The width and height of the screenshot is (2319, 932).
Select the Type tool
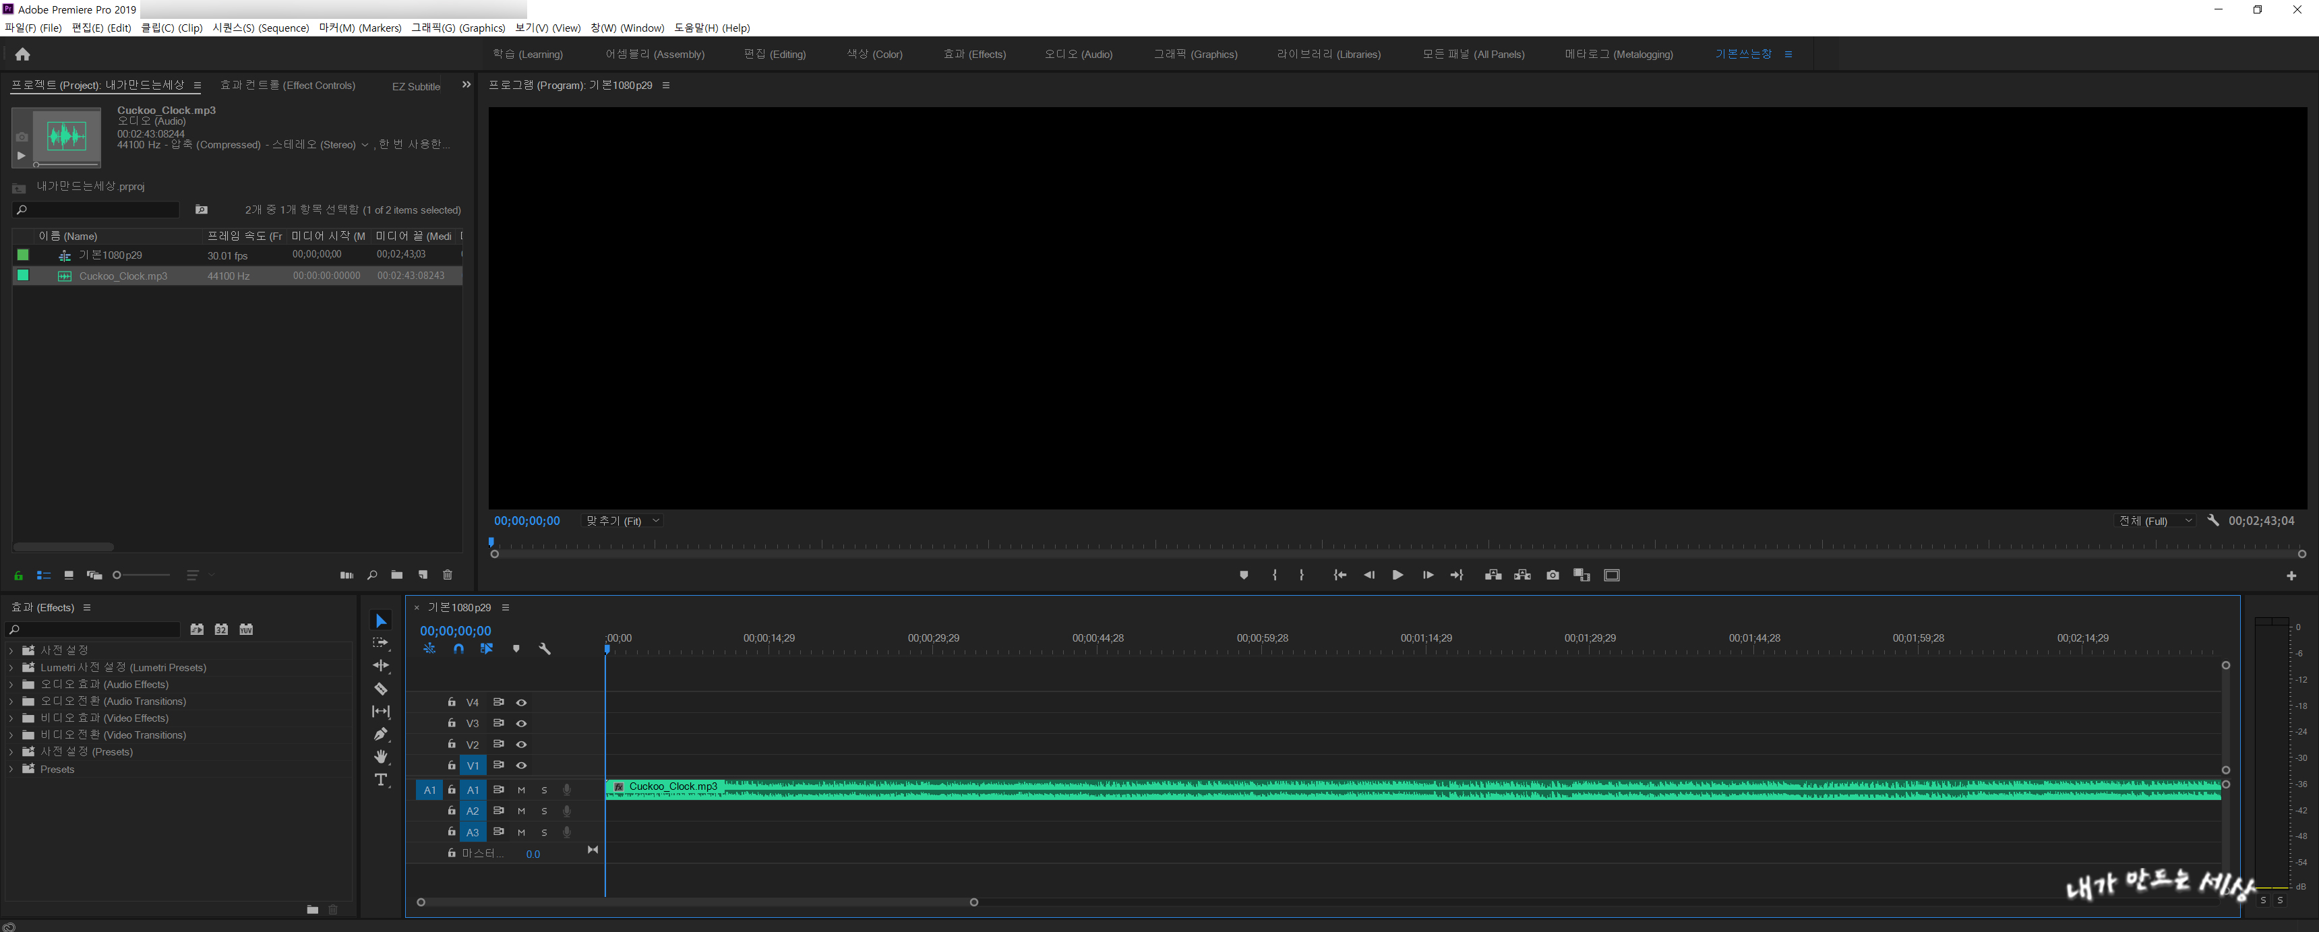(381, 780)
